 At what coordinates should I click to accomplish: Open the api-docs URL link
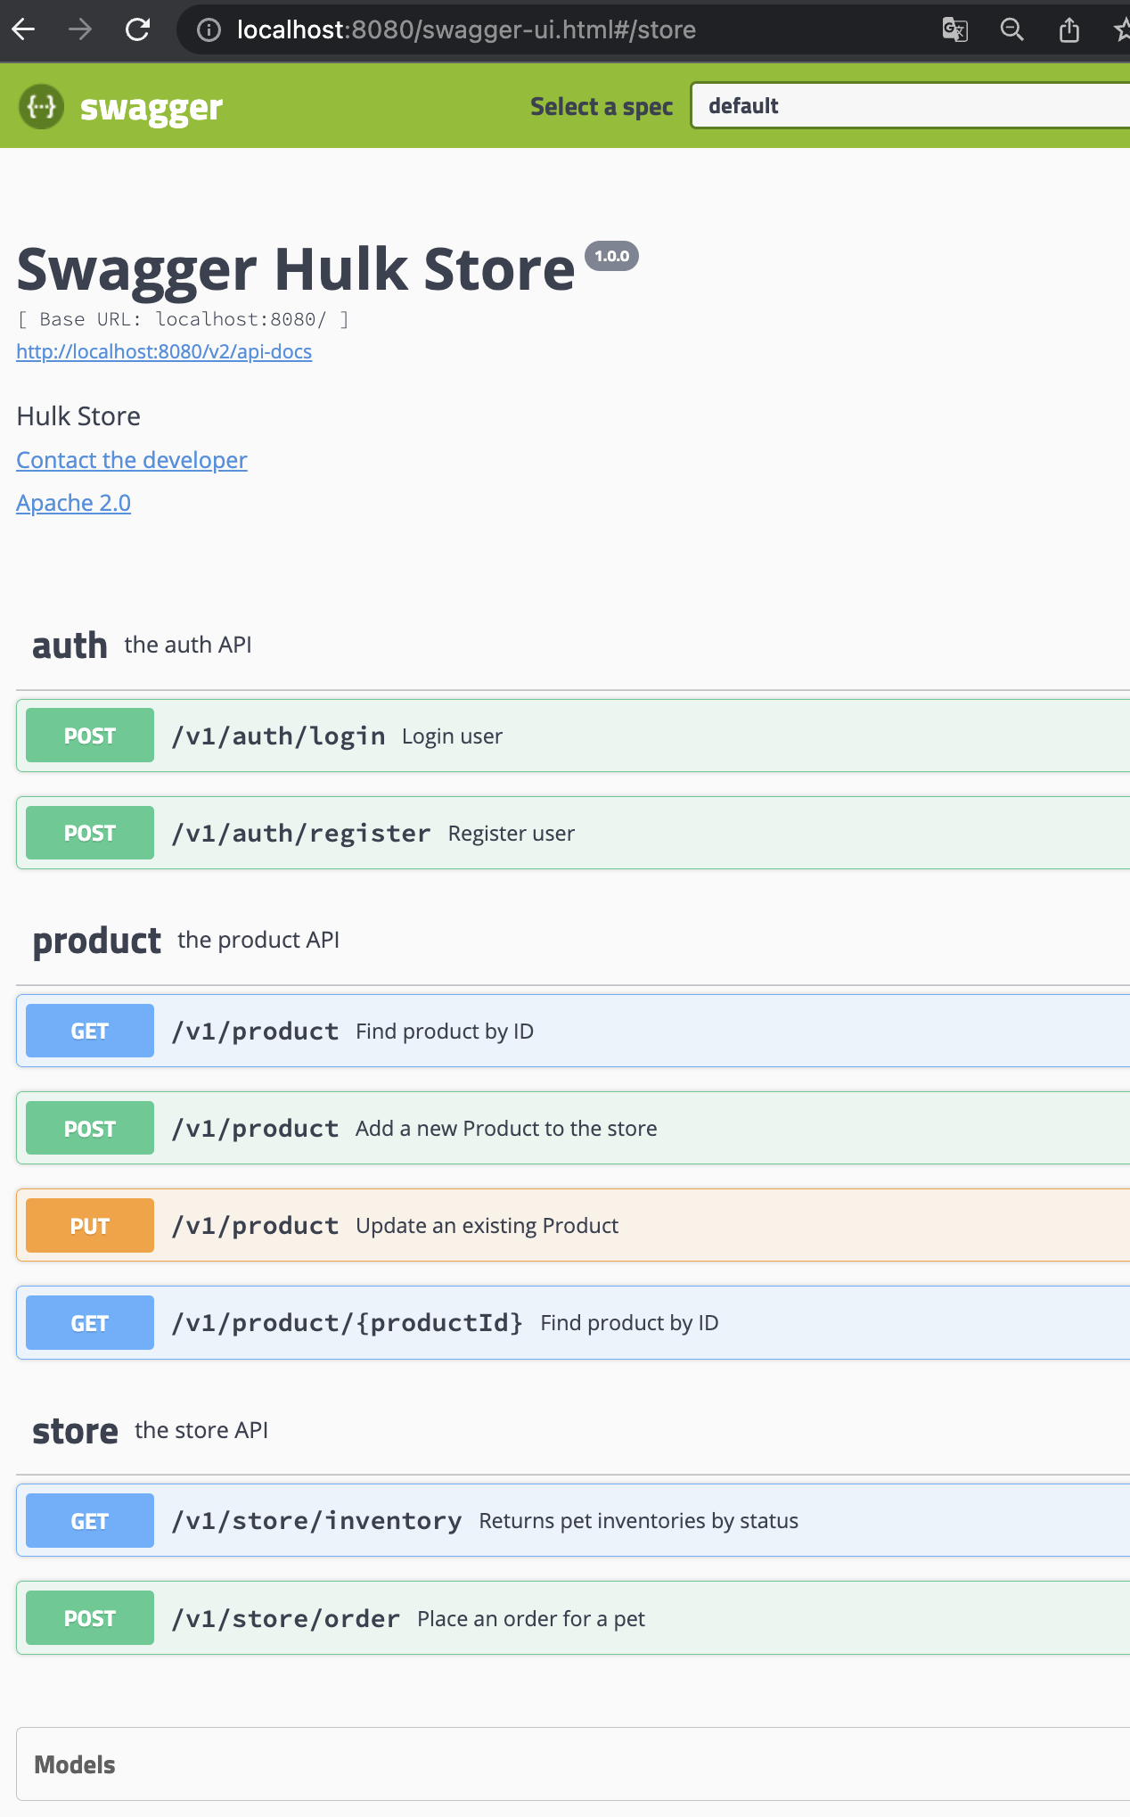164,351
